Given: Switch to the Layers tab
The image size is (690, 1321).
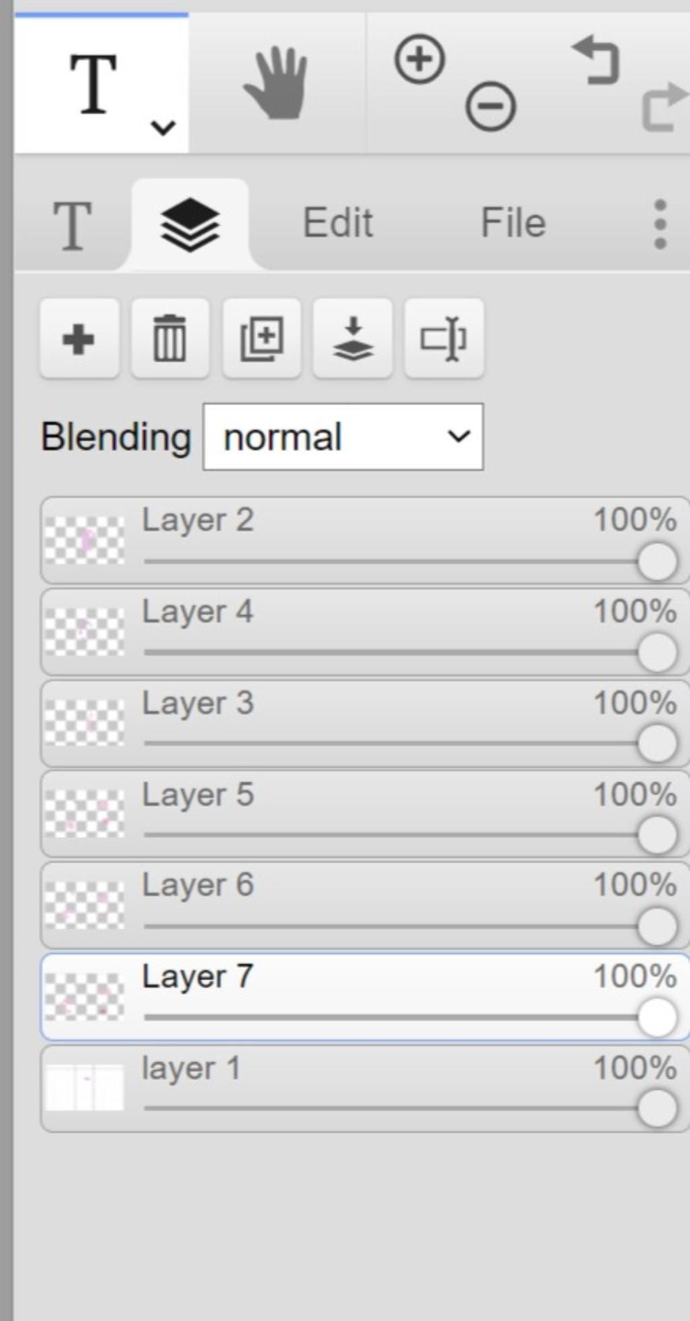Looking at the screenshot, I should point(190,225).
